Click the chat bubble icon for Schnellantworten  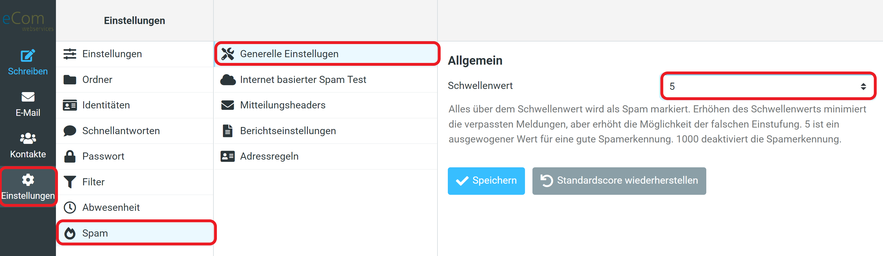[70, 130]
